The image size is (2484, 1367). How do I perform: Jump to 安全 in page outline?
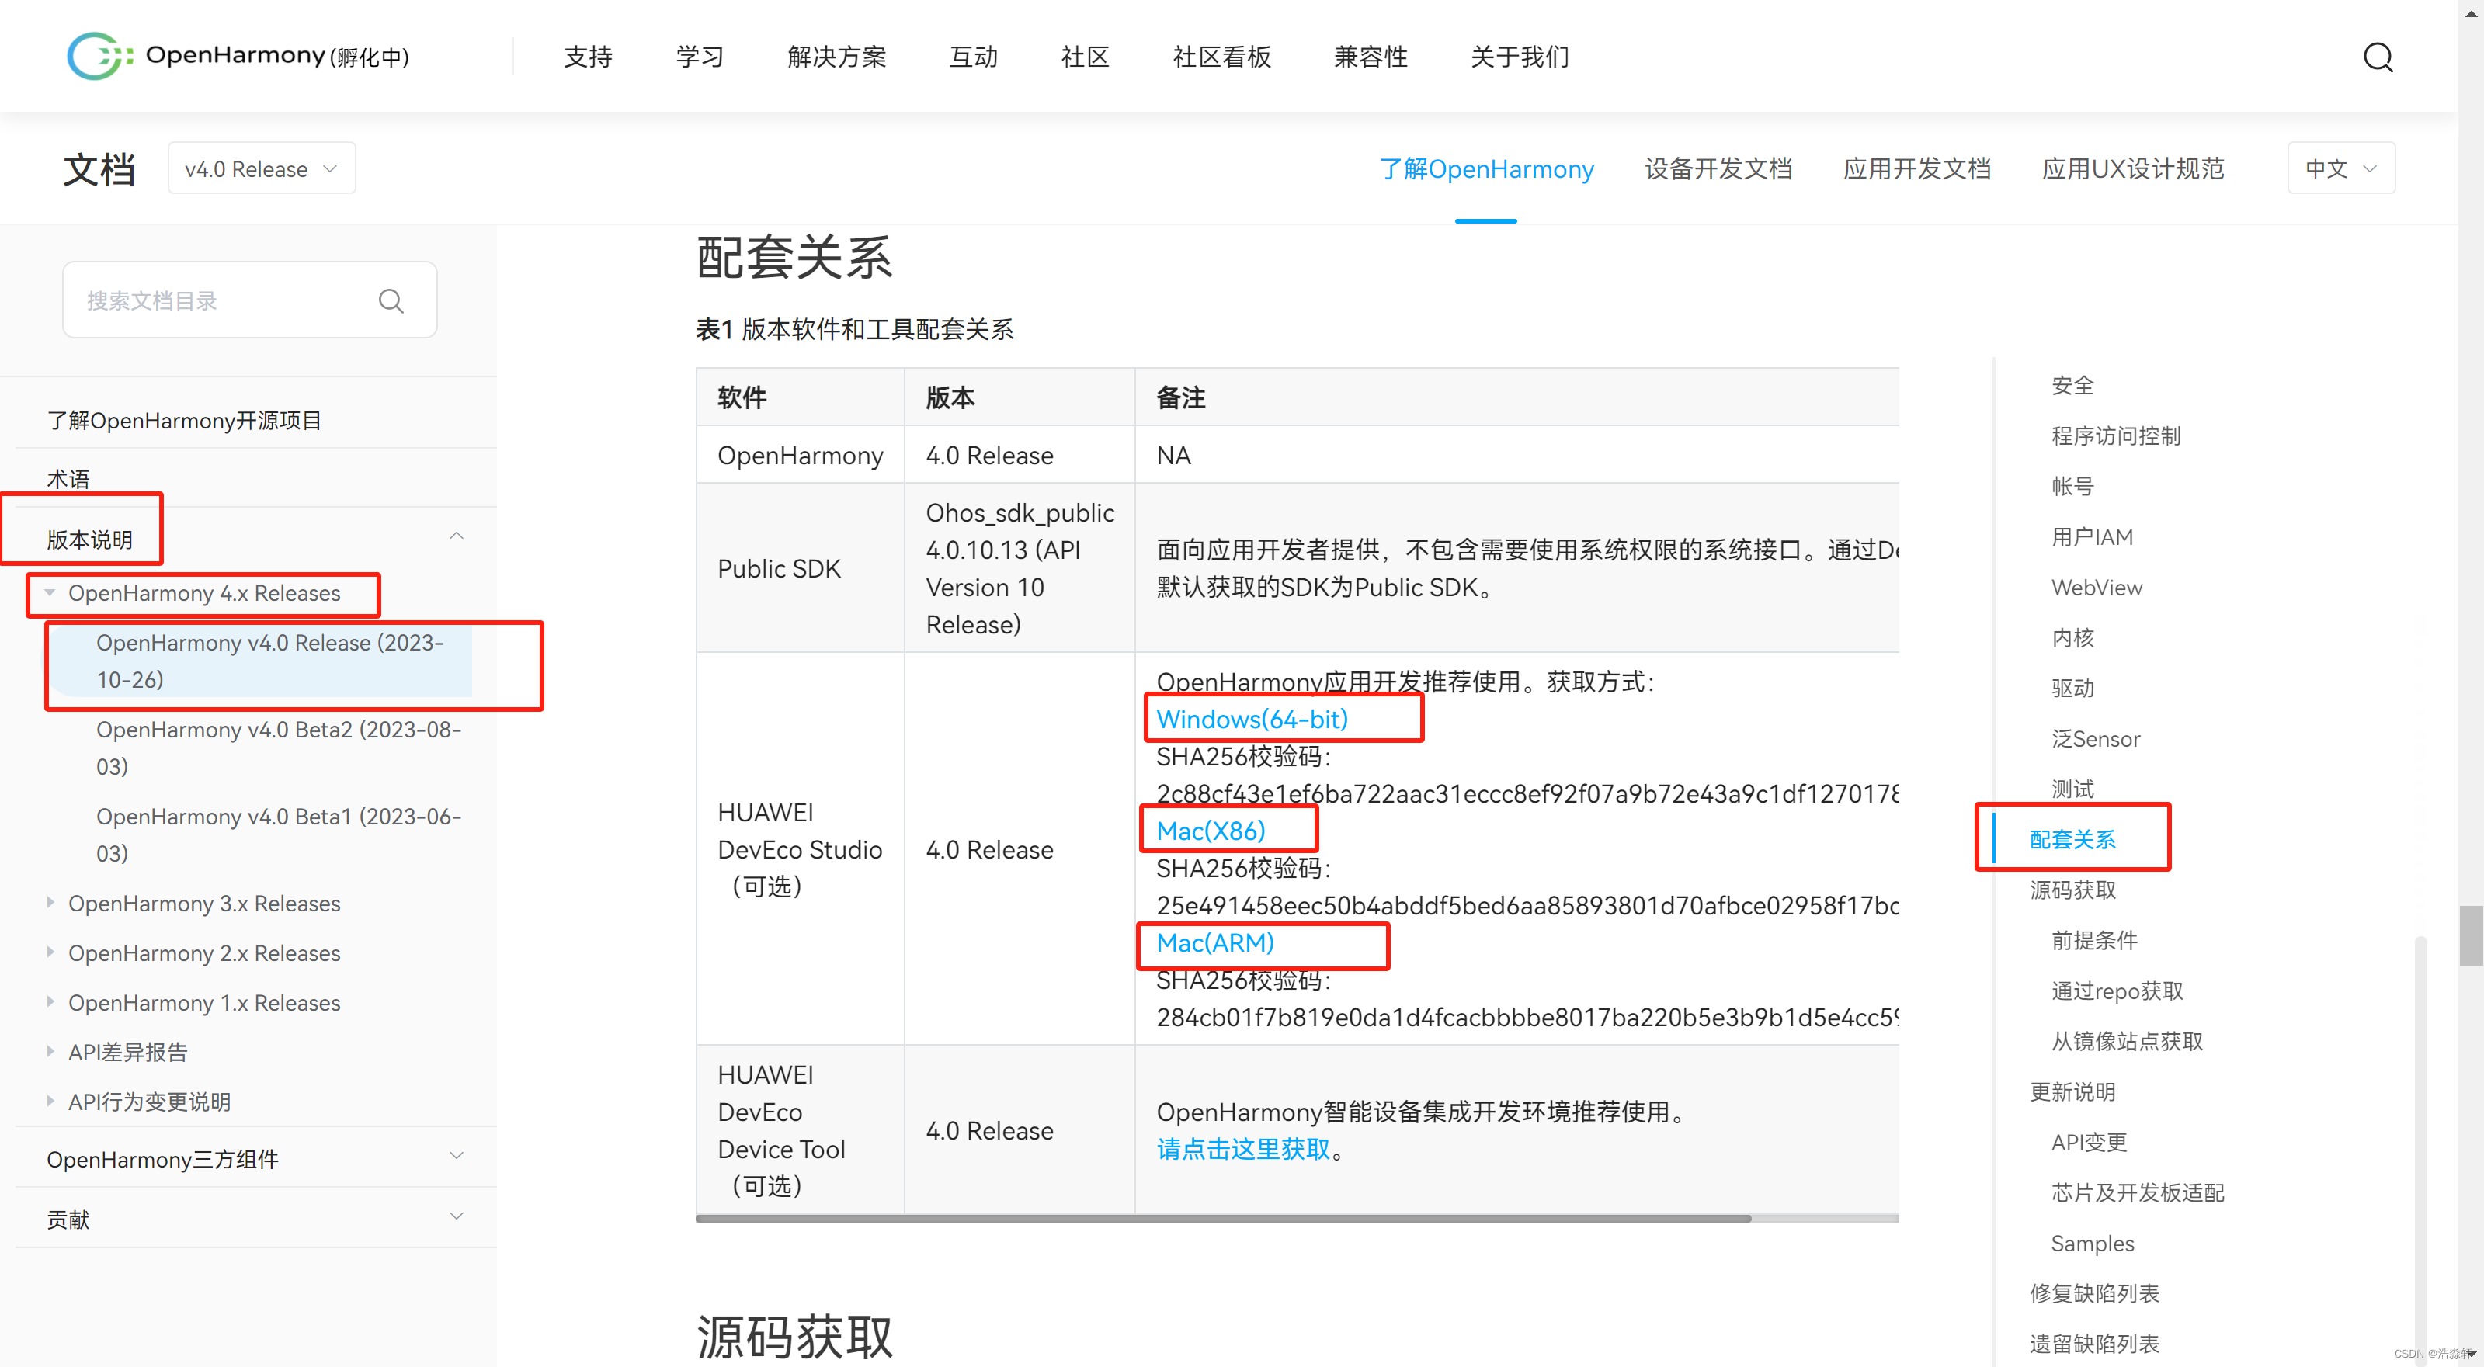[2072, 386]
